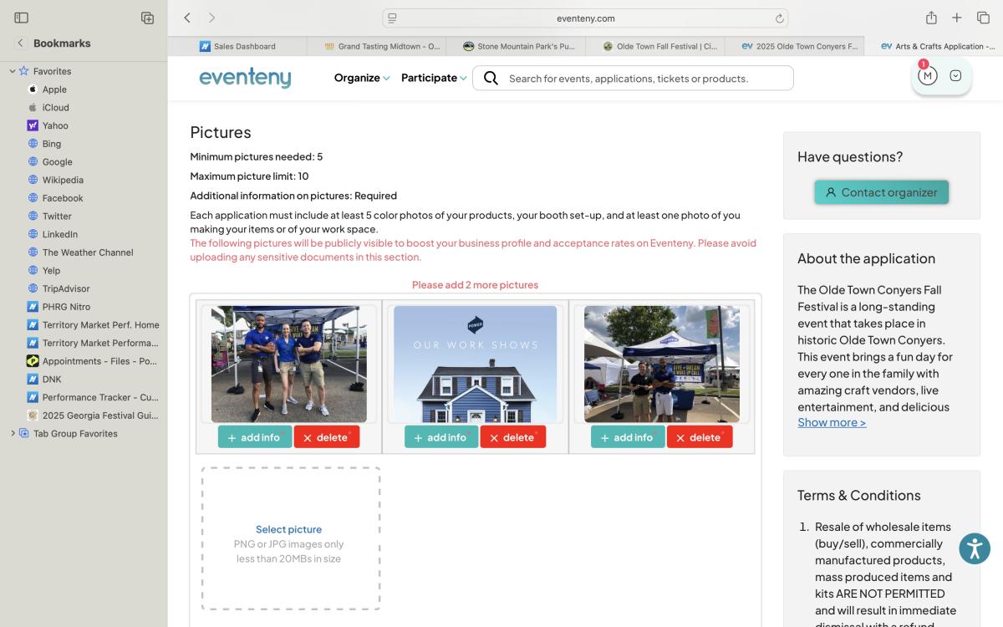Click the Contact organizer button
Viewport: 1003px width, 627px height.
(881, 192)
